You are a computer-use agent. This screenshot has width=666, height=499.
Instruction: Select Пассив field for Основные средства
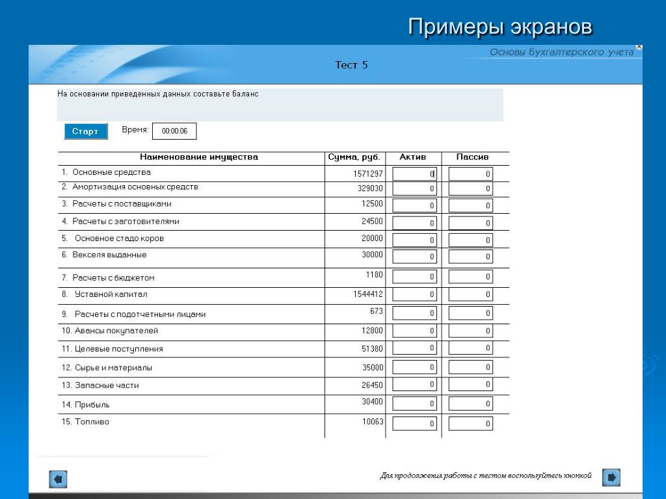[x=471, y=174]
